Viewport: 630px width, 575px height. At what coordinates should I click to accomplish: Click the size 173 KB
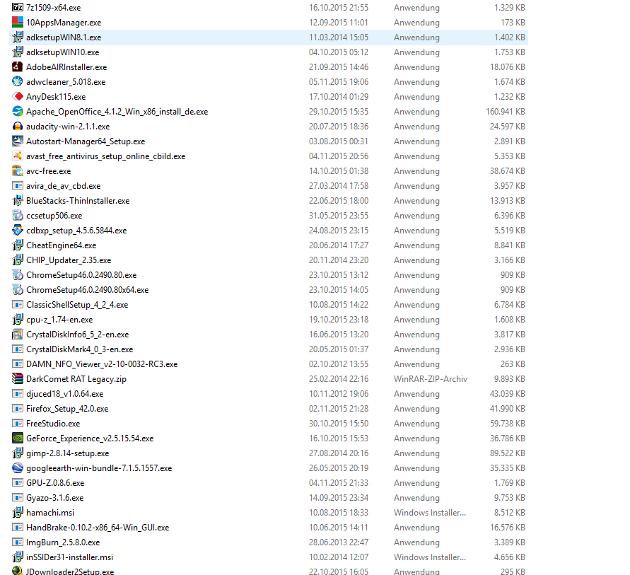[x=513, y=23]
